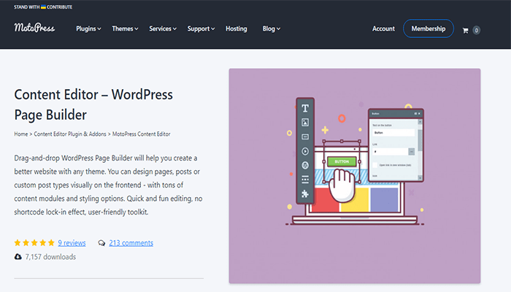This screenshot has height=292, width=511.
Task: Expand the Services dropdown menu
Action: [x=163, y=28]
